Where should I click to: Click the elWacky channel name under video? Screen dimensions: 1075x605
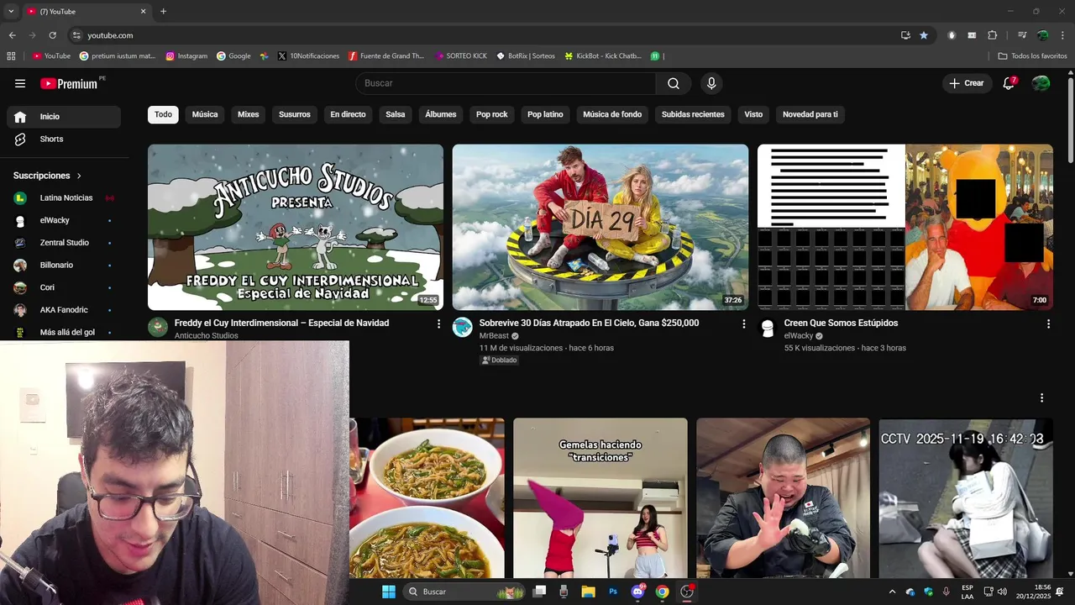click(799, 336)
